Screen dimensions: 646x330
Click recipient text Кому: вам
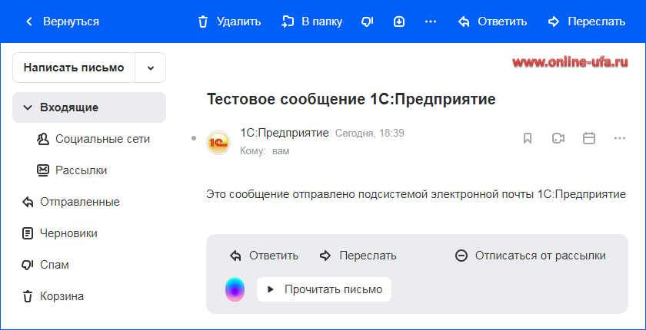pos(265,151)
